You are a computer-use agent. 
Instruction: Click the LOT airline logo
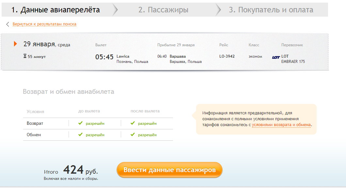coord(276,57)
